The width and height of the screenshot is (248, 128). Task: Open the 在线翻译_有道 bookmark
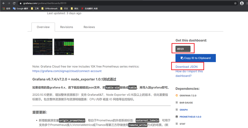click(x=89, y=9)
